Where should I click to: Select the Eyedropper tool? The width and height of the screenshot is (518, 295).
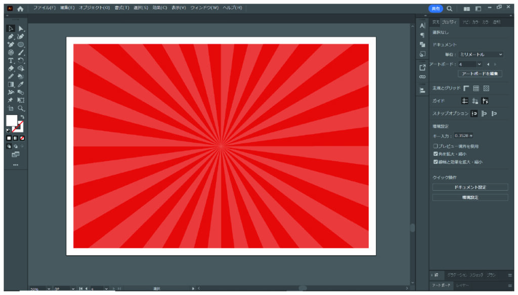pos(21,84)
